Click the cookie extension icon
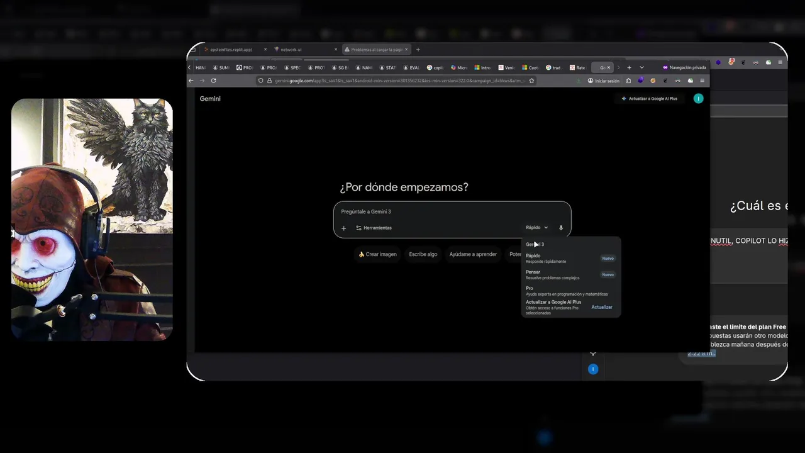This screenshot has width=805, height=453. pyautogui.click(x=653, y=81)
